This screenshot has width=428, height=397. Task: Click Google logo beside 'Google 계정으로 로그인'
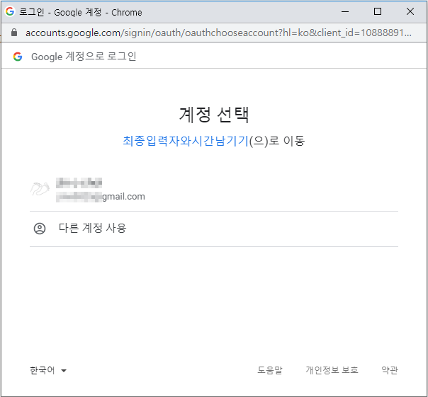[x=18, y=57]
